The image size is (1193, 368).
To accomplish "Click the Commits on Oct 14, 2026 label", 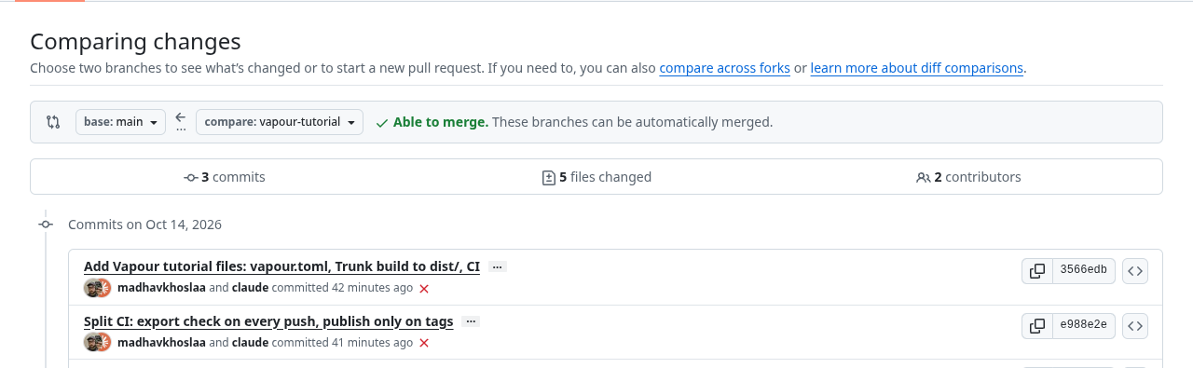I will tap(144, 225).
